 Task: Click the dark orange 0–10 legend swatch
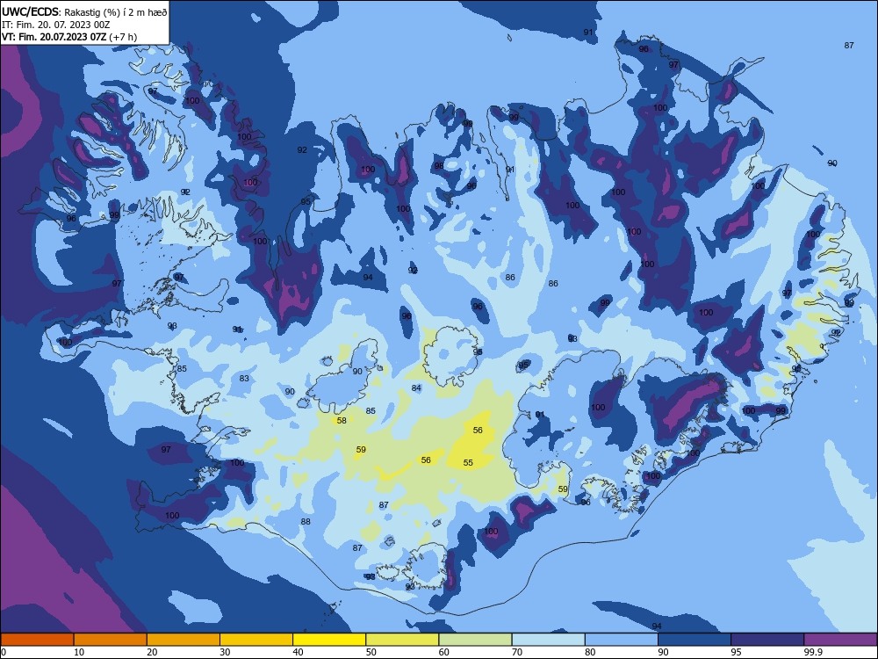tap(37, 640)
